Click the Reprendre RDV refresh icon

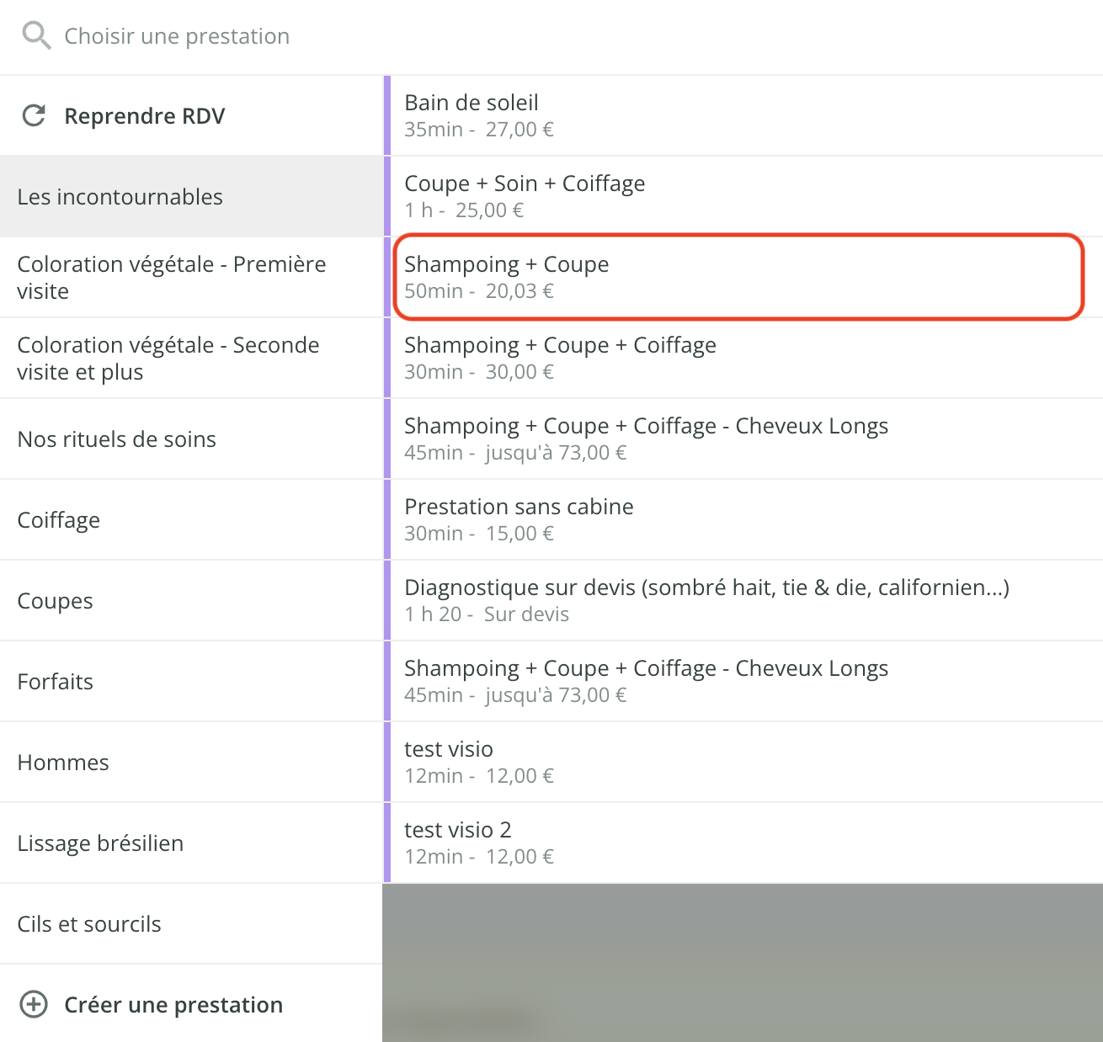pos(34,116)
